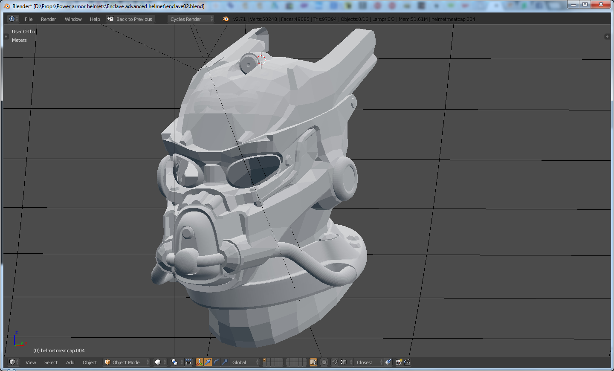Open the Object menu in the viewport header
Viewport: 614px width, 371px height.
(x=90, y=362)
